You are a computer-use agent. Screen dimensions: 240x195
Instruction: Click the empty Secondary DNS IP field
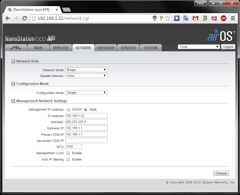[86, 140]
